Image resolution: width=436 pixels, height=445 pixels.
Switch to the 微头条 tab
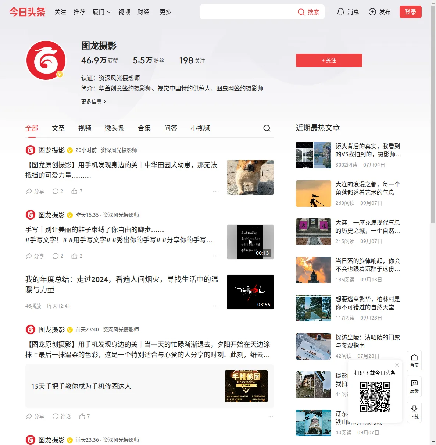point(115,128)
